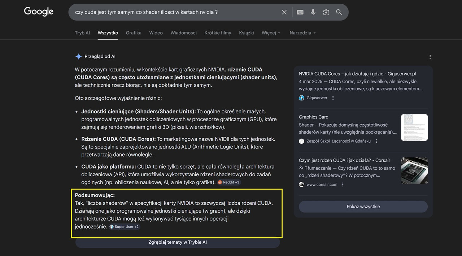Submit search with magnifier icon
Viewport: 462px width, 256px height.
coord(339,12)
